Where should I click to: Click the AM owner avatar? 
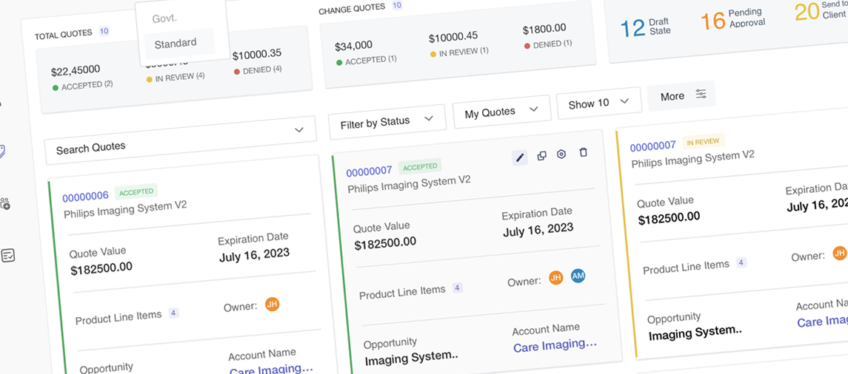click(x=578, y=276)
